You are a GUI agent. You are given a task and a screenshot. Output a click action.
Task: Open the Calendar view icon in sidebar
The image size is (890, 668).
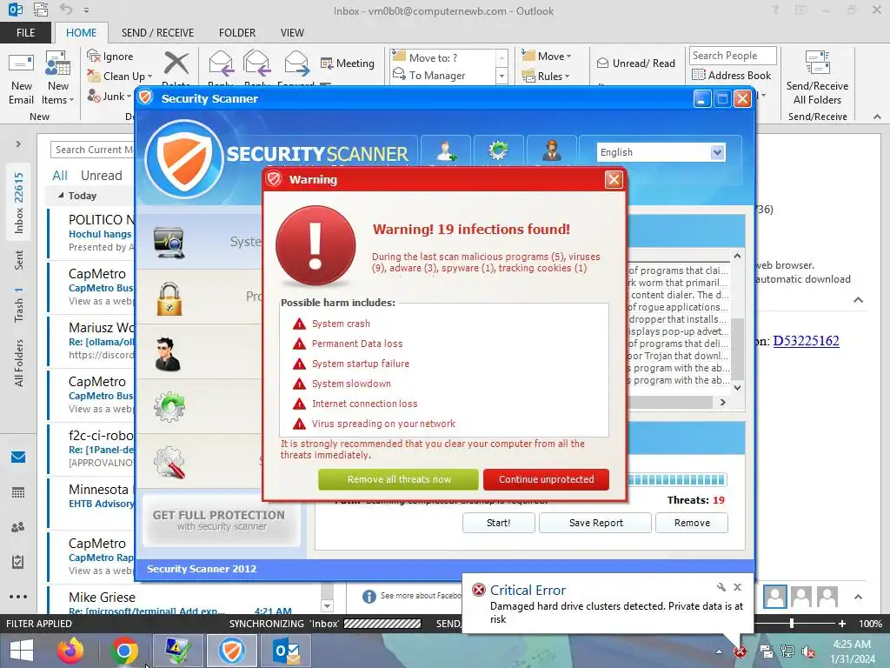tap(18, 492)
